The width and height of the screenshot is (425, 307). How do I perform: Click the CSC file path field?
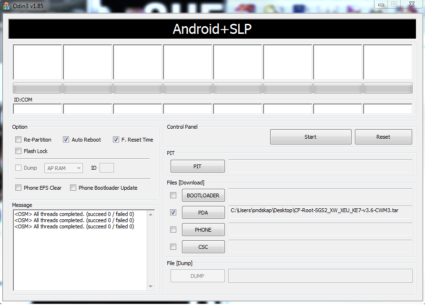point(320,247)
